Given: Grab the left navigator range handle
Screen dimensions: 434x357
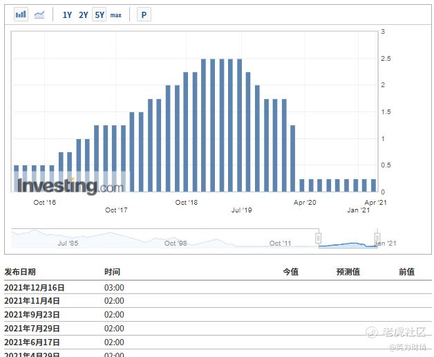Looking at the screenshot, I should pos(319,238).
